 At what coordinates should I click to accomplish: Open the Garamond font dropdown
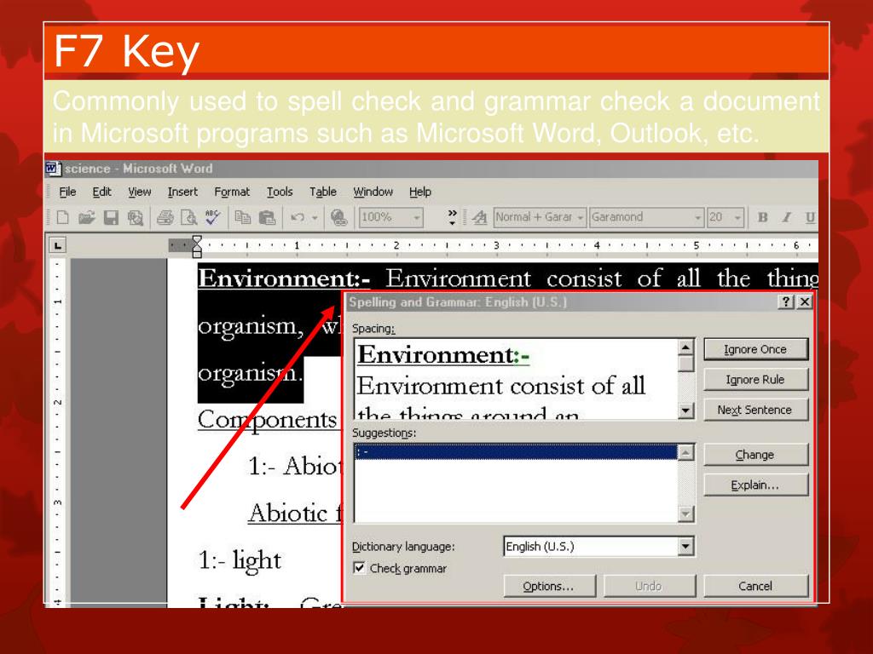pos(698,217)
